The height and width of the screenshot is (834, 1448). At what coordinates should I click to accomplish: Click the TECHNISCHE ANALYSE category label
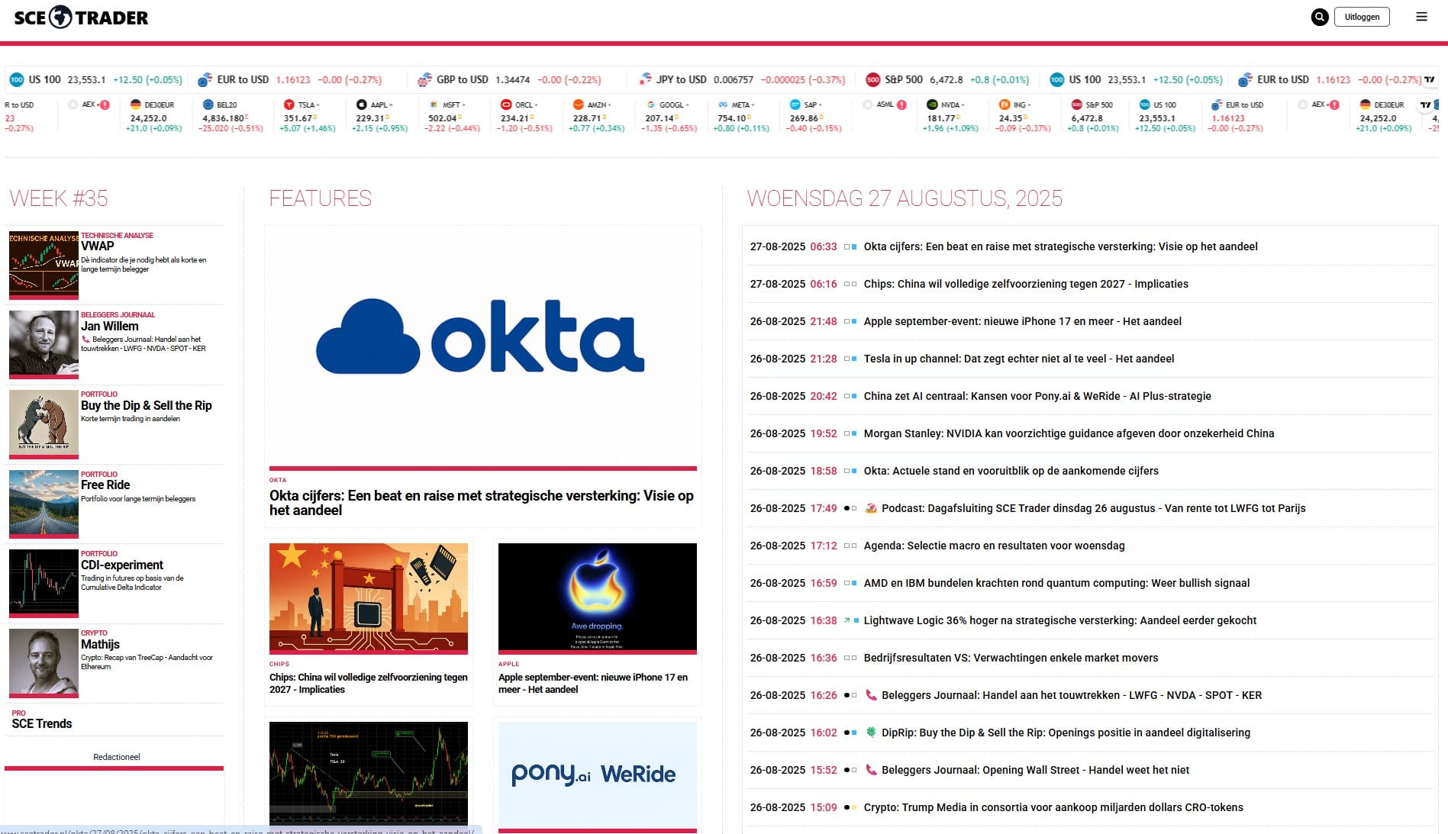pyautogui.click(x=117, y=235)
